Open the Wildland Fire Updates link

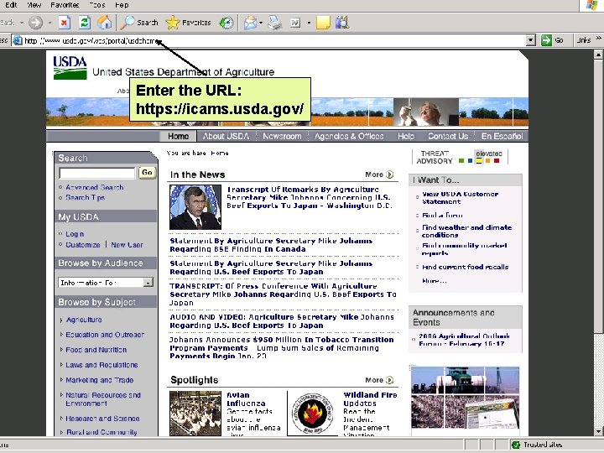[370, 399]
